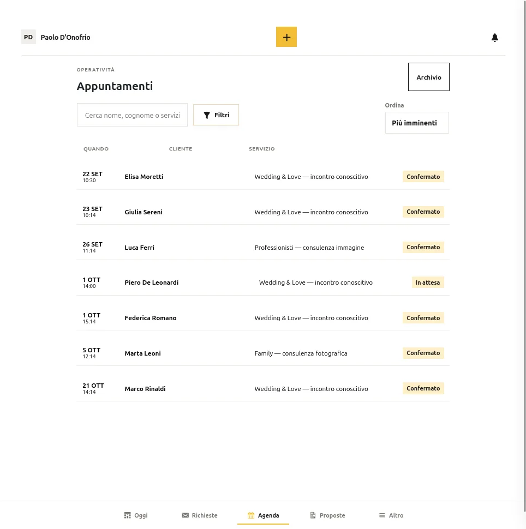
Task: Click Marco Rinaldi's Confermato badge
Action: click(x=423, y=388)
